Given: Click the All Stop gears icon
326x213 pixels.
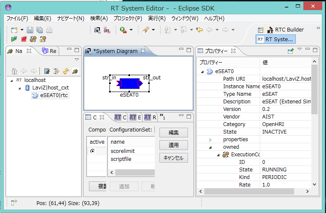Looking at the screenshot, I should (x=43, y=39).
